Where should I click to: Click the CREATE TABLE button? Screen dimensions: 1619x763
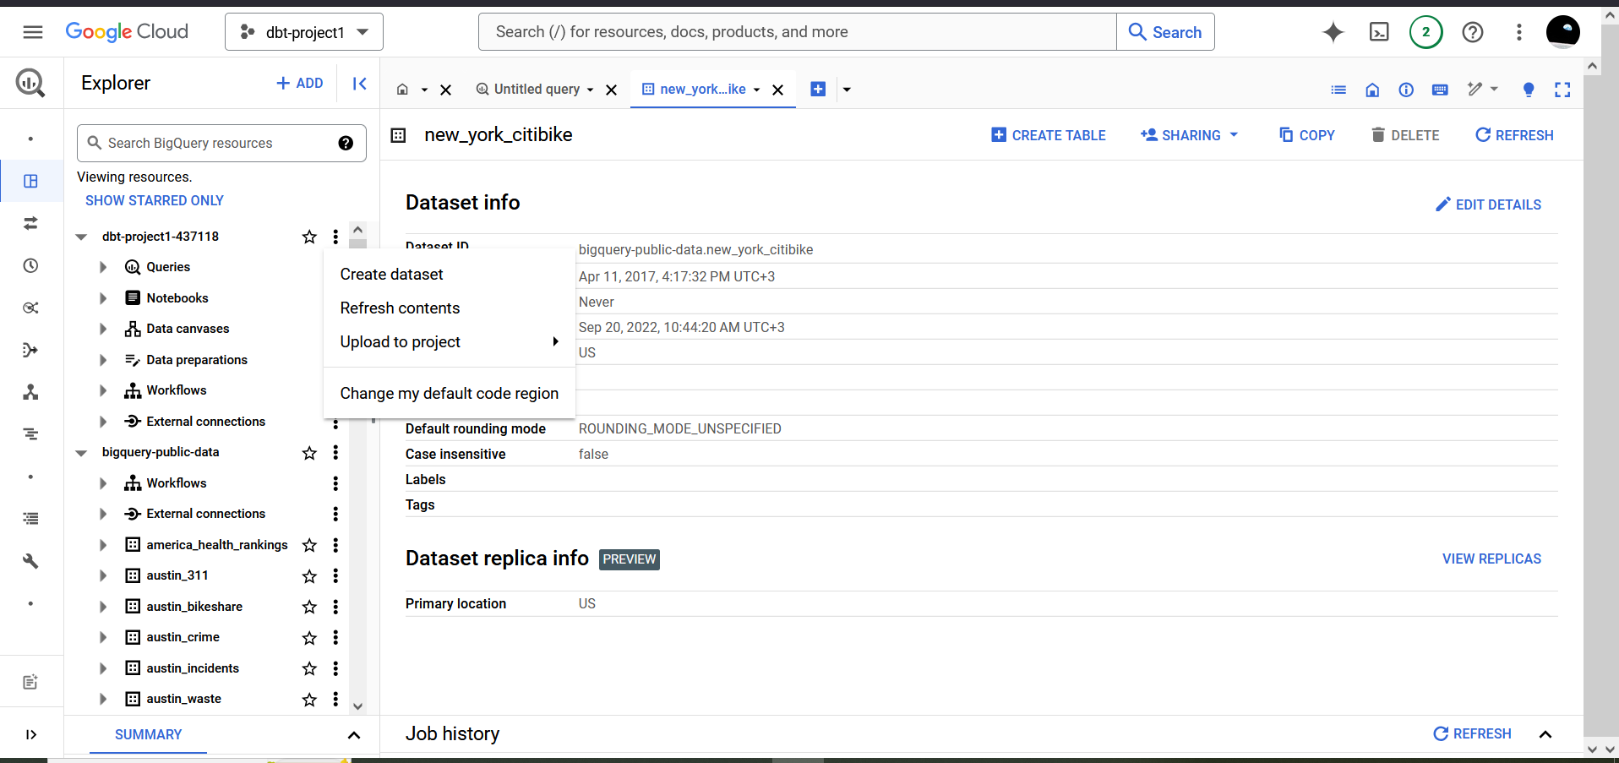tap(1049, 135)
